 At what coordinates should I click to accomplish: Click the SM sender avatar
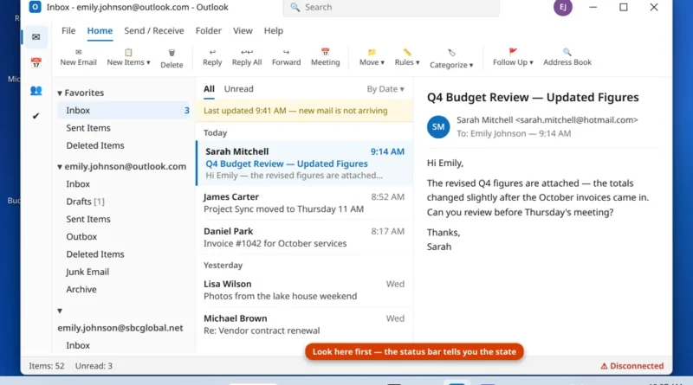[438, 126]
